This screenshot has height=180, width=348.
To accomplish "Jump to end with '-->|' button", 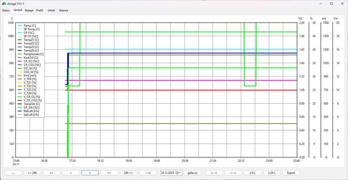I will [148, 173].
